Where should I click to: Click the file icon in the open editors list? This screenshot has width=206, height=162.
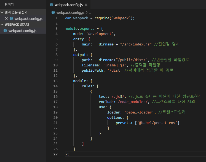(11, 18)
